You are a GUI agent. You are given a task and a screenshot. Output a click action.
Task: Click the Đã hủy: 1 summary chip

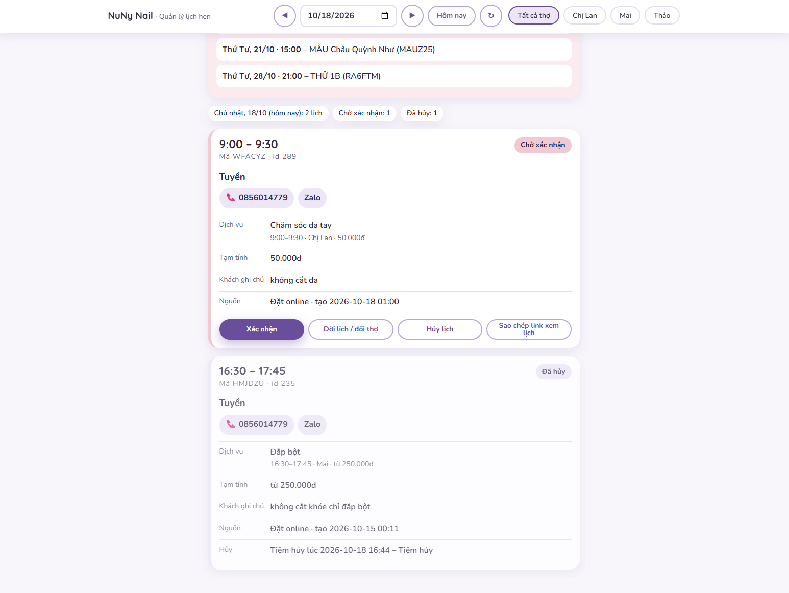[x=422, y=113]
